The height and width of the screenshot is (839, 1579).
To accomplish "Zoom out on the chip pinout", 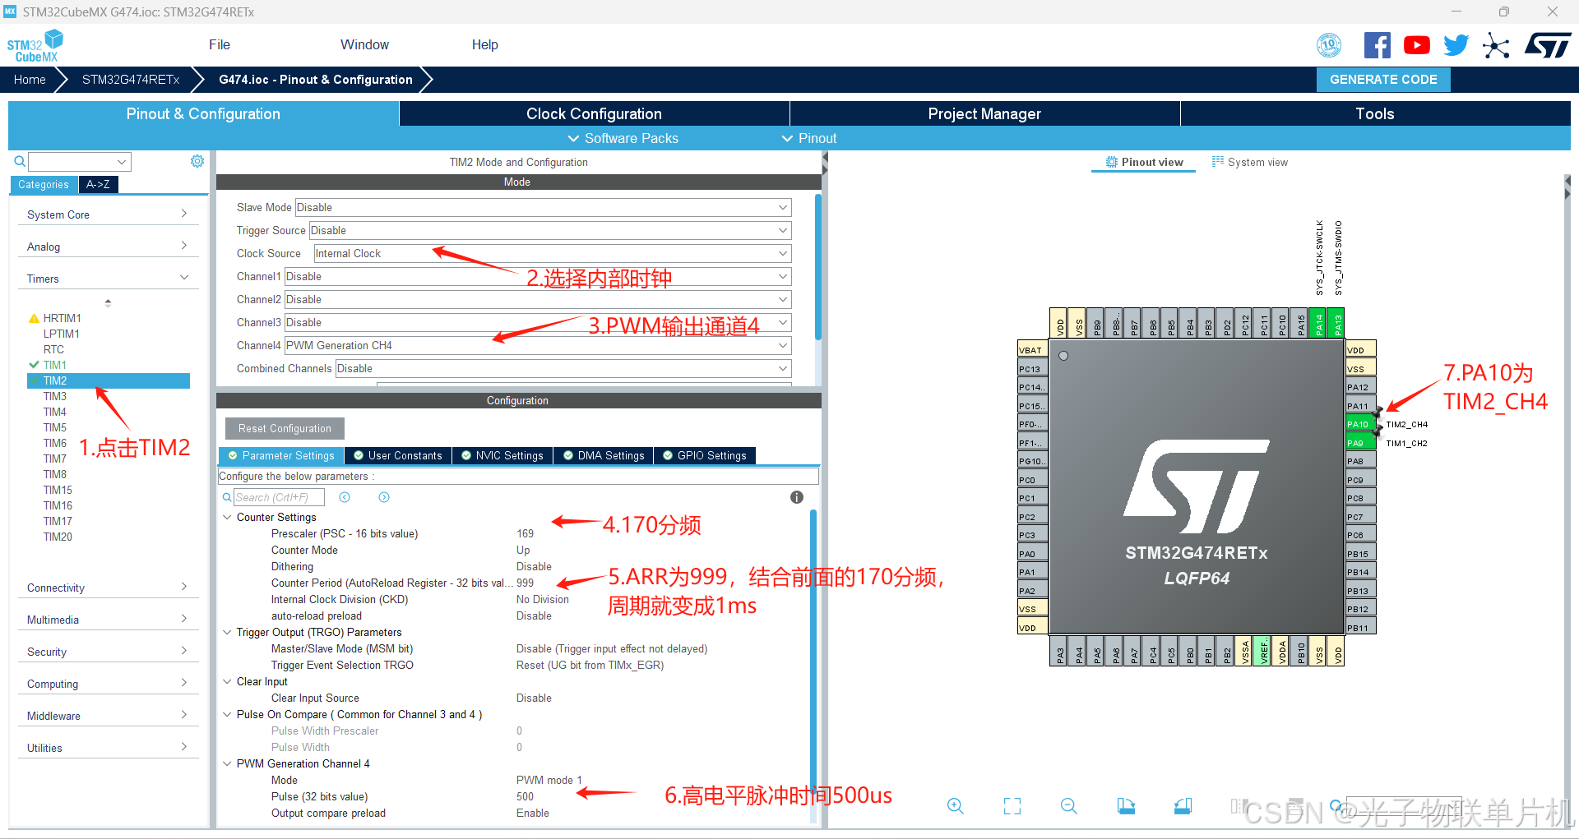I will (1069, 806).
